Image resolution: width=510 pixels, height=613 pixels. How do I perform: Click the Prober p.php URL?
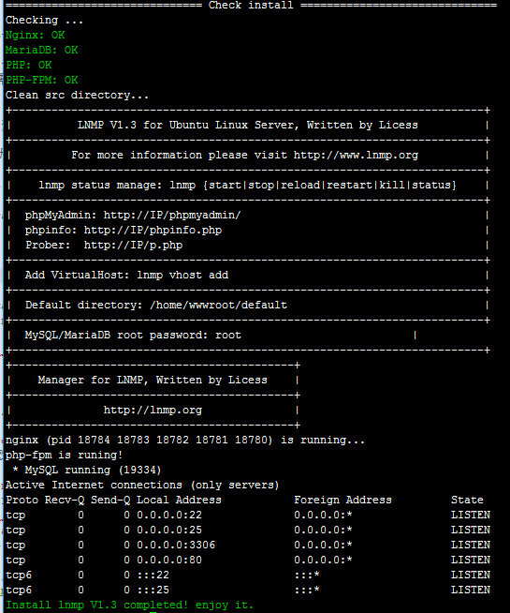pos(133,246)
